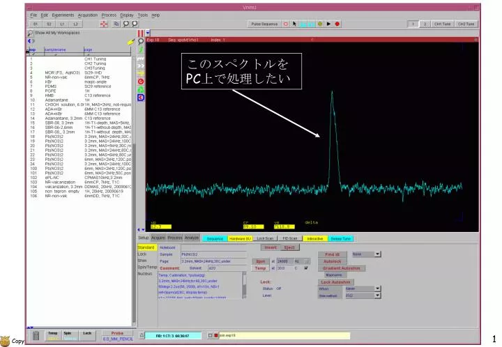Click the red double-bar cursor icon
This screenshot has height=347, width=502.
[x=141, y=33]
